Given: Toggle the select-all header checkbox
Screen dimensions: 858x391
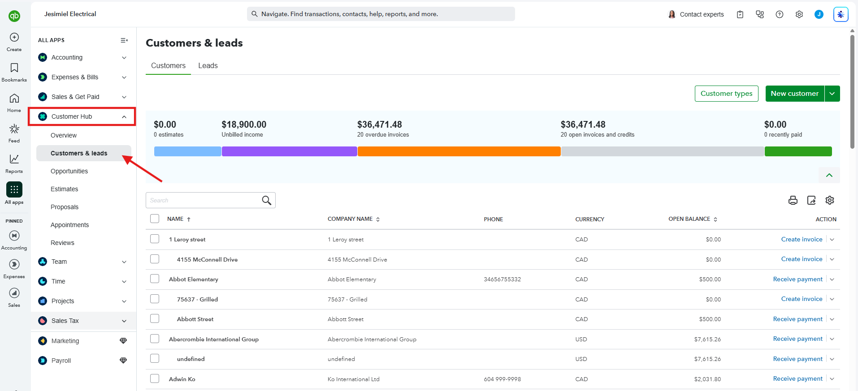Looking at the screenshot, I should pos(155,219).
